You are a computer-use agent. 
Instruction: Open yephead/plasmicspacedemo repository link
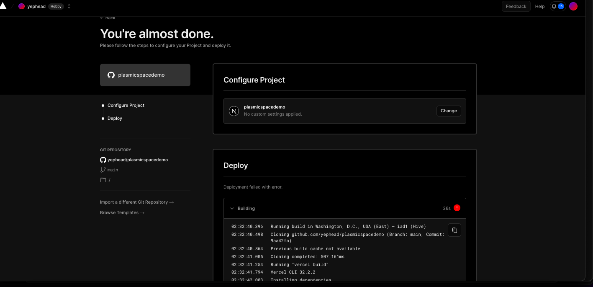(137, 160)
